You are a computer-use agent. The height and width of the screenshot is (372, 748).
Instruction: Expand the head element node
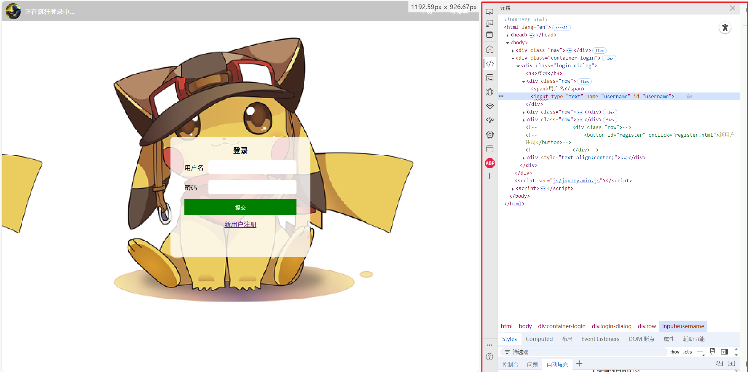click(507, 35)
